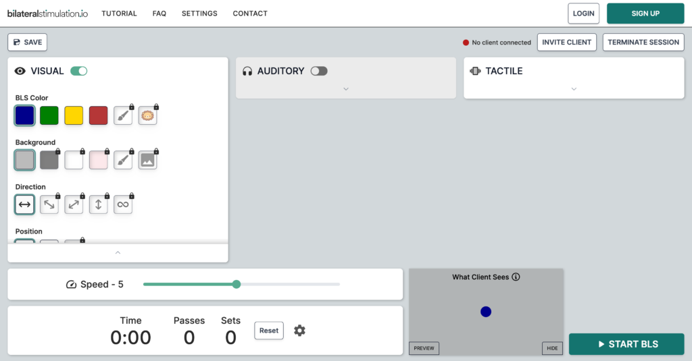Open the custom BLS color brush icon
The height and width of the screenshot is (361, 692).
[122, 115]
